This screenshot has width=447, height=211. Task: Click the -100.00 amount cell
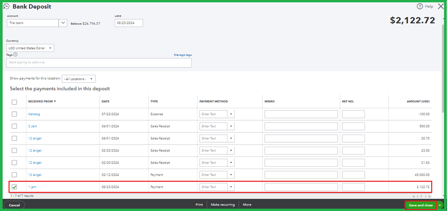[x=424, y=114]
